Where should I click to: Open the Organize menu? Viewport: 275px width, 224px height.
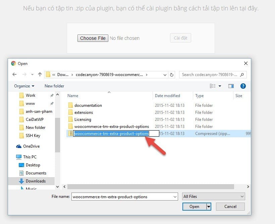pos(24,86)
